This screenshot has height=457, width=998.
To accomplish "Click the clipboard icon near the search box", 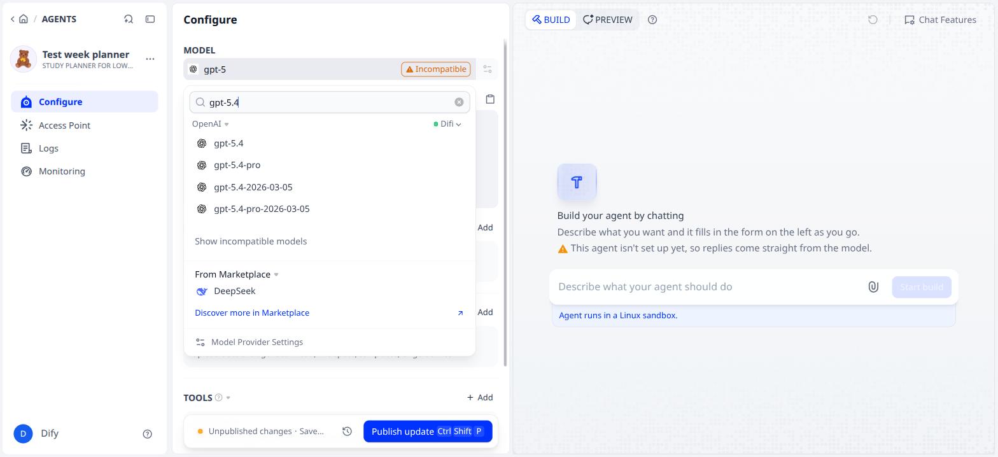I will 490,99.
